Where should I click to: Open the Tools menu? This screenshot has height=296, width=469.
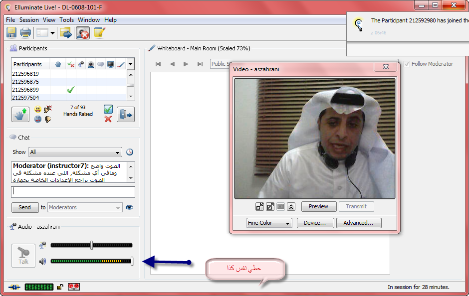click(x=66, y=20)
